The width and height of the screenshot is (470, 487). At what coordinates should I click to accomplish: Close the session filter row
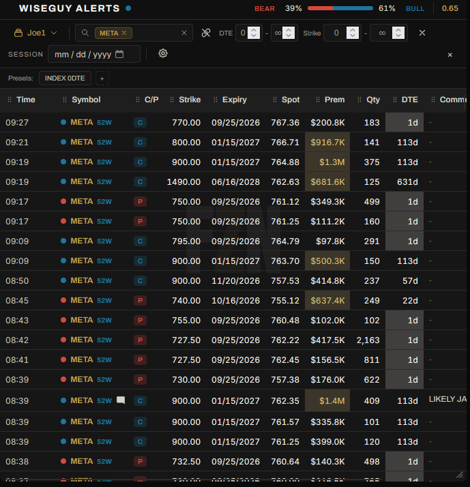(x=450, y=55)
